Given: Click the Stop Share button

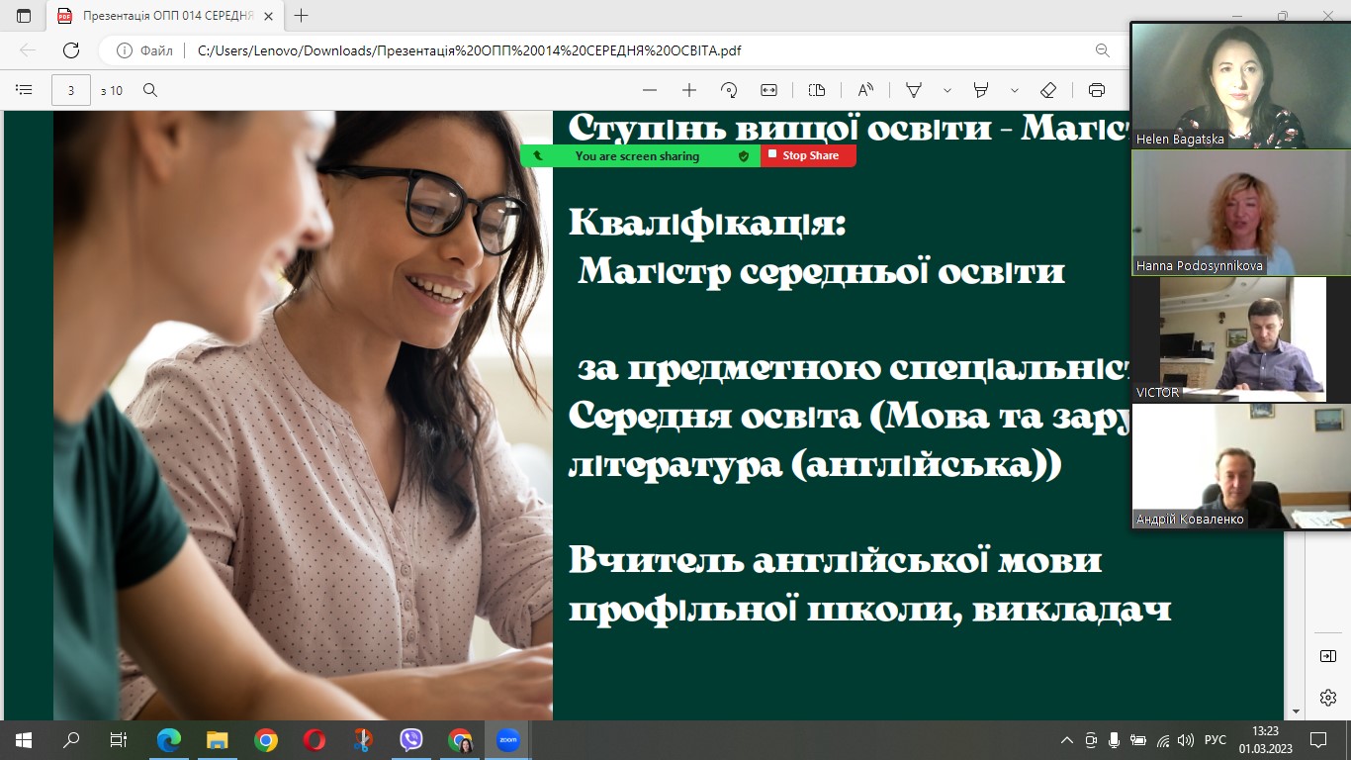Looking at the screenshot, I should (x=808, y=155).
